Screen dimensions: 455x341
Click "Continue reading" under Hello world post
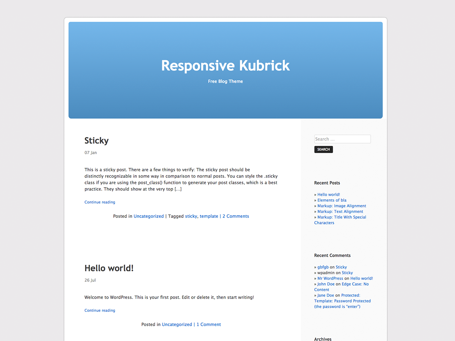pyautogui.click(x=99, y=310)
